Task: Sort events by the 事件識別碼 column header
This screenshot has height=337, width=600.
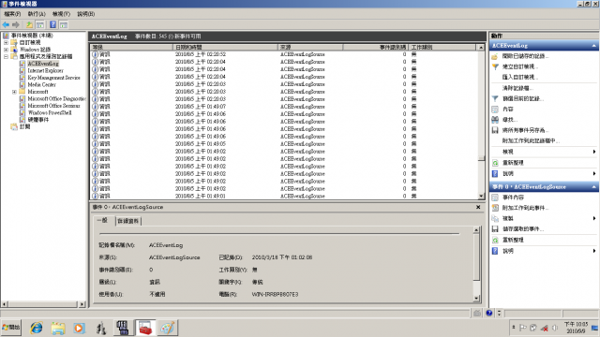Action: tap(375, 47)
